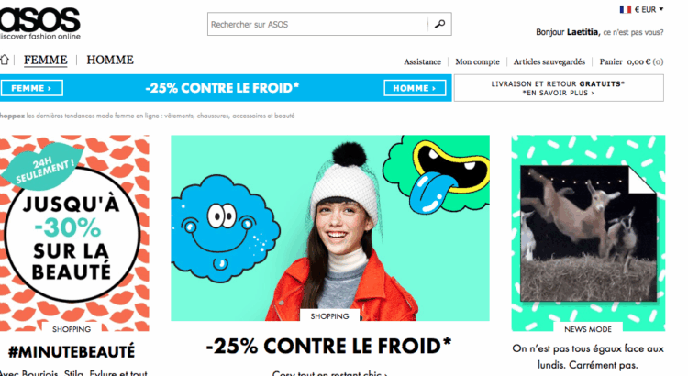Click the blue FEMME banner button

click(x=32, y=88)
